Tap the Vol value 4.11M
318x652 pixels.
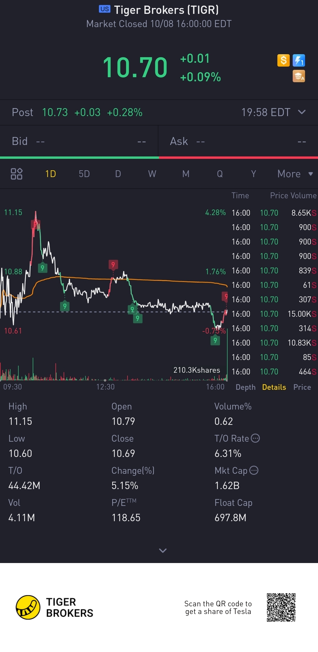pyautogui.click(x=21, y=518)
